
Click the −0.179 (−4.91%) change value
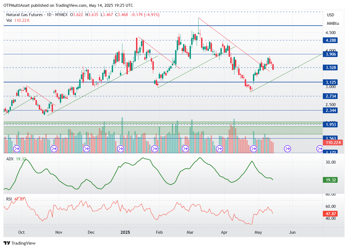click(144, 15)
